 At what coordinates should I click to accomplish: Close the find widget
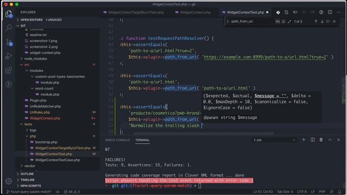pos(334,22)
